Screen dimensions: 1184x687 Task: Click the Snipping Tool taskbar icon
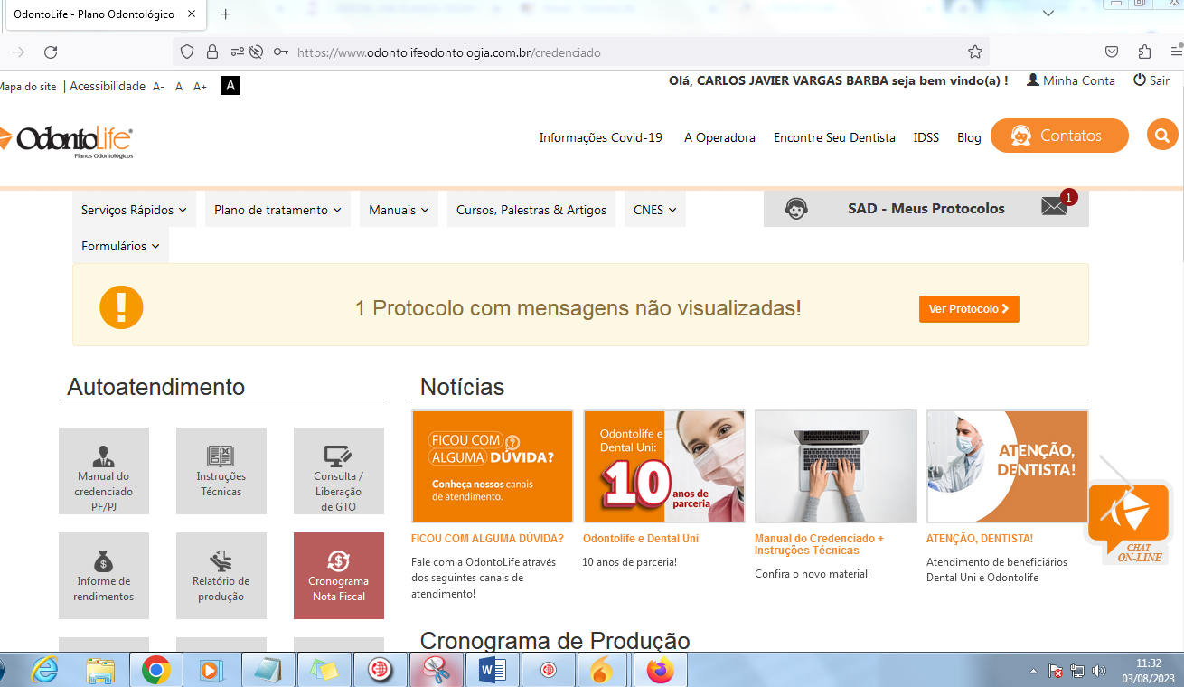(x=437, y=671)
